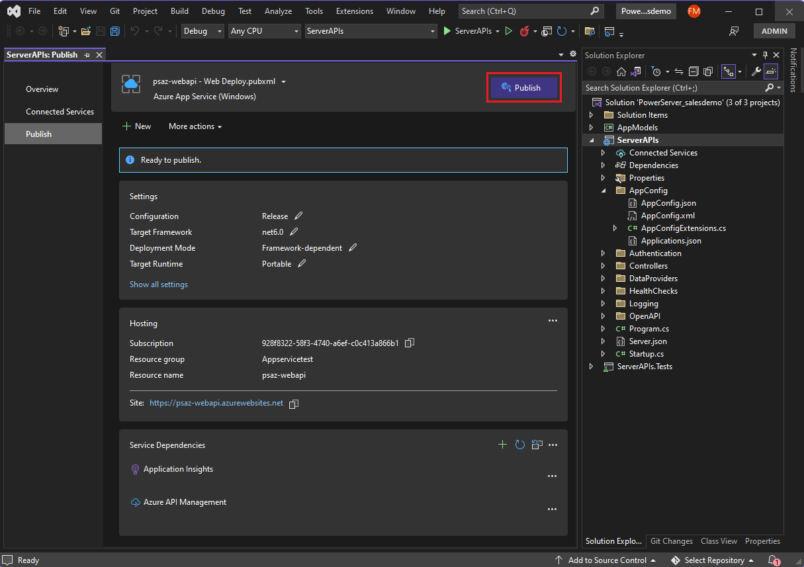Sync Solution Explorer with active document

tap(678, 71)
